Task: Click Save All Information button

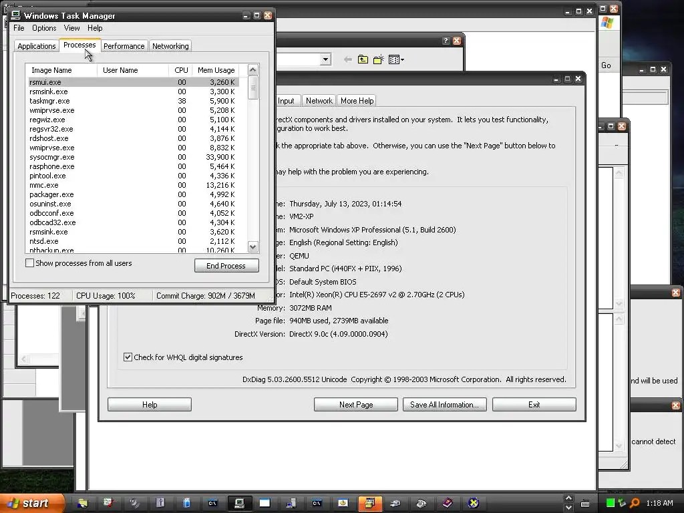Action: click(x=444, y=404)
